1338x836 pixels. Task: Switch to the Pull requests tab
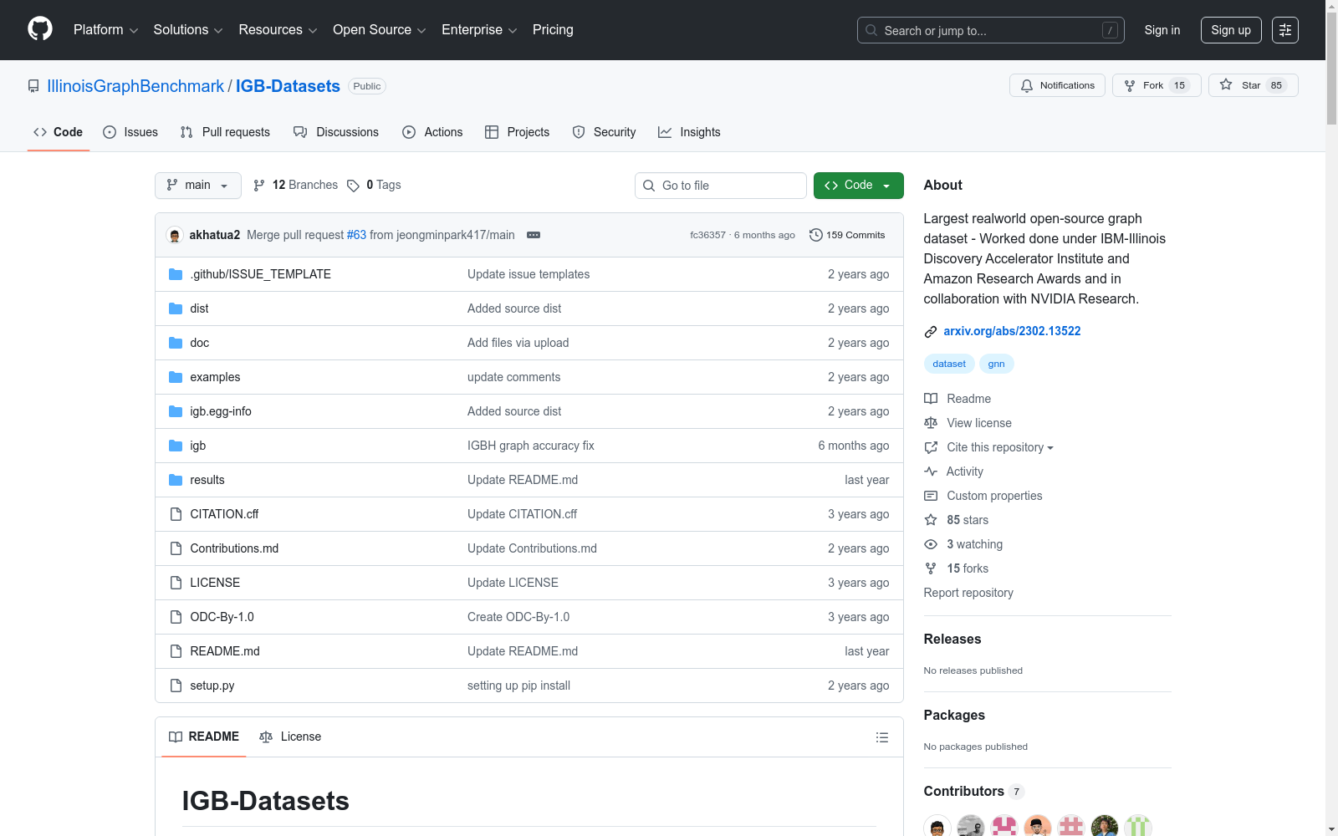coord(225,132)
